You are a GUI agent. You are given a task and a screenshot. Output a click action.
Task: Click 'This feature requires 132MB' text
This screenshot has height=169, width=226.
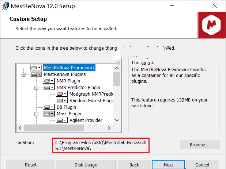click(x=170, y=103)
